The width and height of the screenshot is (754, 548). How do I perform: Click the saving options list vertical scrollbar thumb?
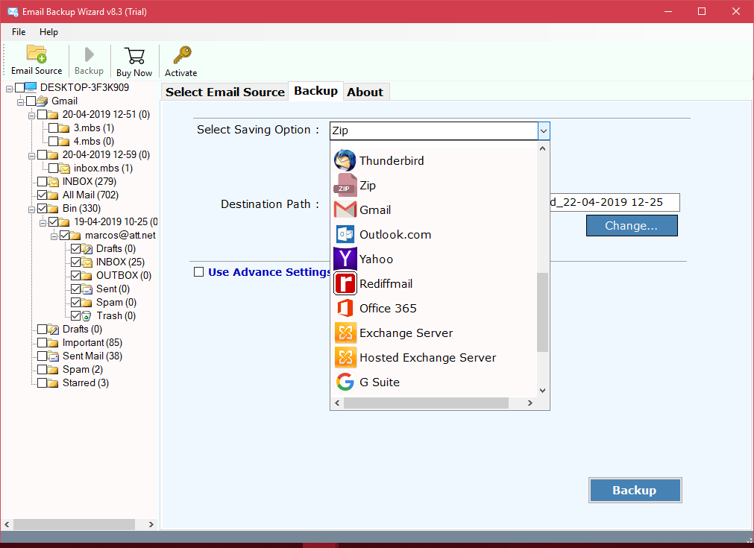(542, 312)
